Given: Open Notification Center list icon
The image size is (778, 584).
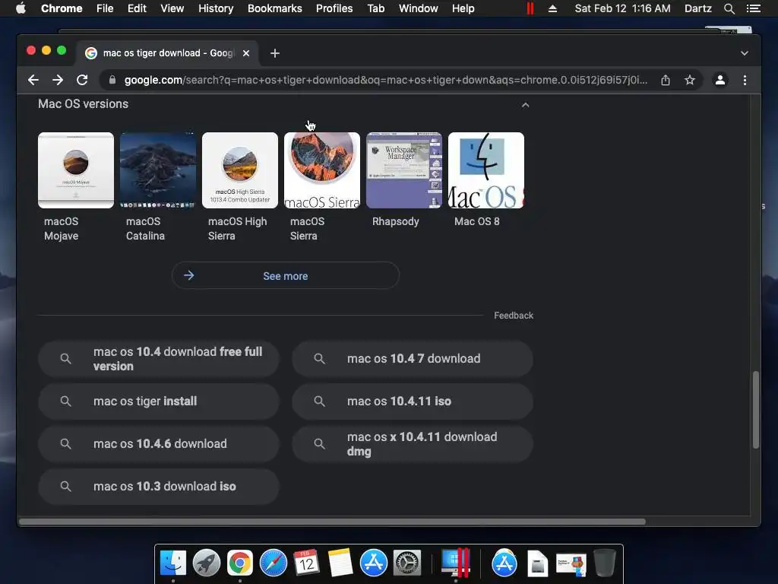Looking at the screenshot, I should pyautogui.click(x=754, y=8).
